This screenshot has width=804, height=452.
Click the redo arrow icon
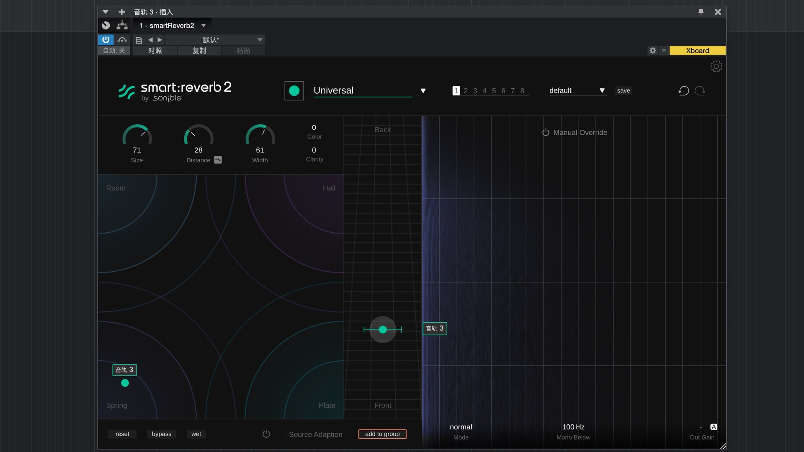[x=700, y=91]
